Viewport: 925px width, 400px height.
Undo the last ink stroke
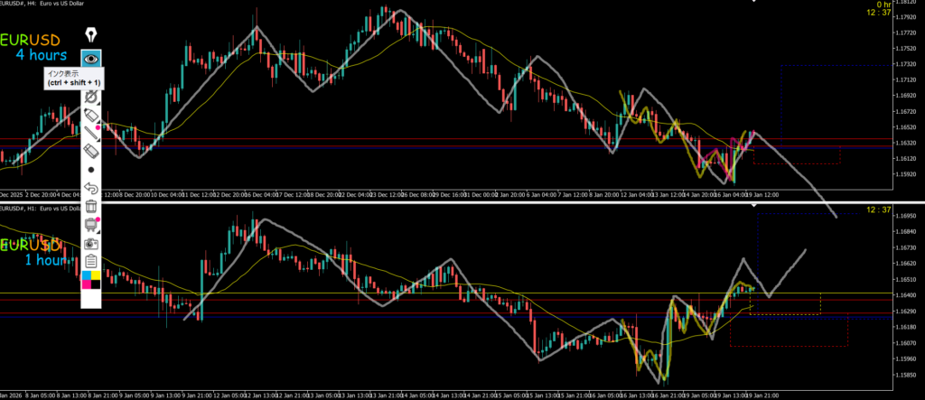(x=91, y=188)
